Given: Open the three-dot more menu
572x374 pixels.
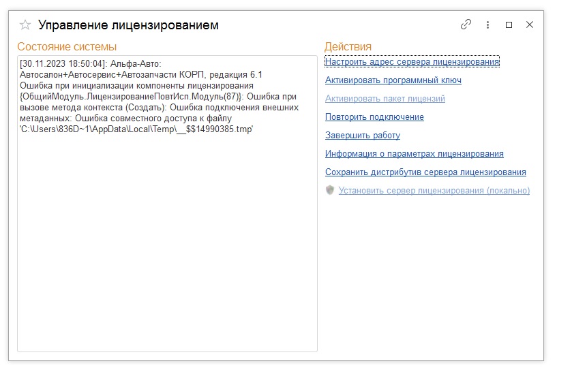Looking at the screenshot, I should pos(487,25).
